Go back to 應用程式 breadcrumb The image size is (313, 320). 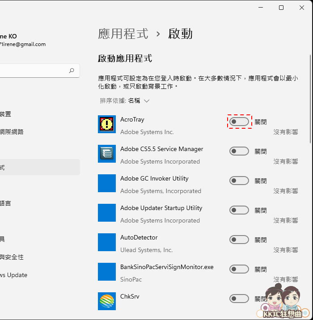tap(123, 34)
